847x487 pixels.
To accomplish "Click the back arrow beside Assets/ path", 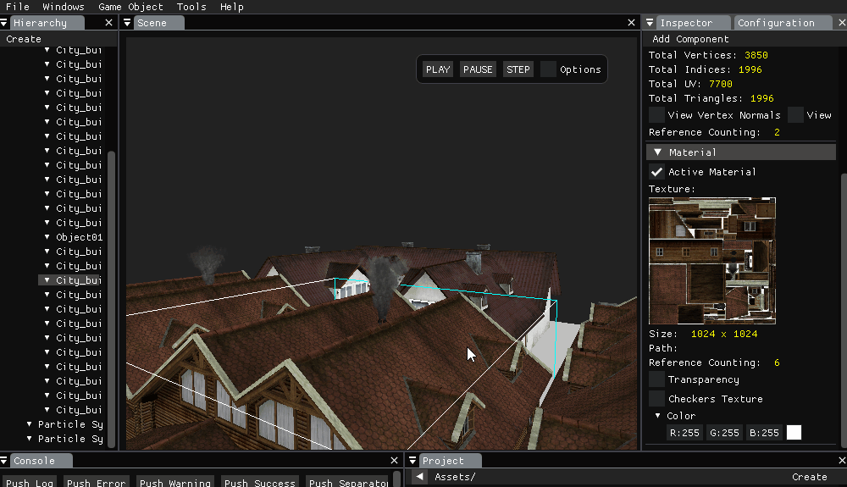I will coord(419,477).
